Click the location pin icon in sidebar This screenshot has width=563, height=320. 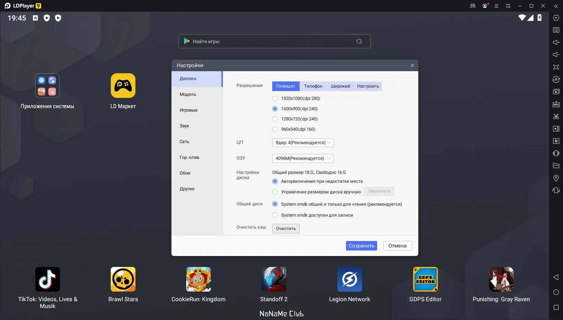click(x=556, y=178)
